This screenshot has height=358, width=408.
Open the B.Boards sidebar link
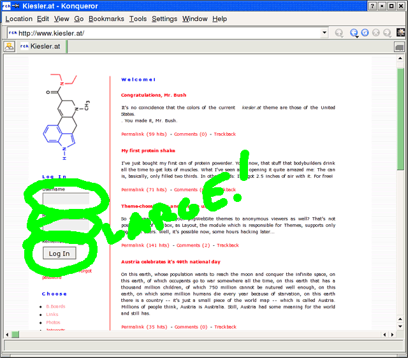click(x=55, y=306)
